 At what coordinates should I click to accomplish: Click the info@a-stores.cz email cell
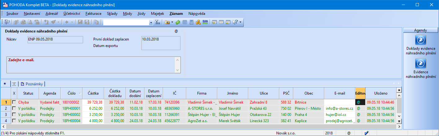pyautogui.click(x=340, y=108)
